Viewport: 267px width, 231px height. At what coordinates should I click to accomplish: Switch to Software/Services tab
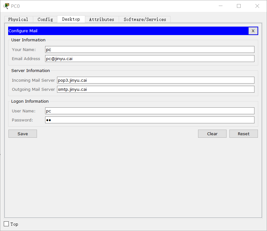tap(145, 19)
